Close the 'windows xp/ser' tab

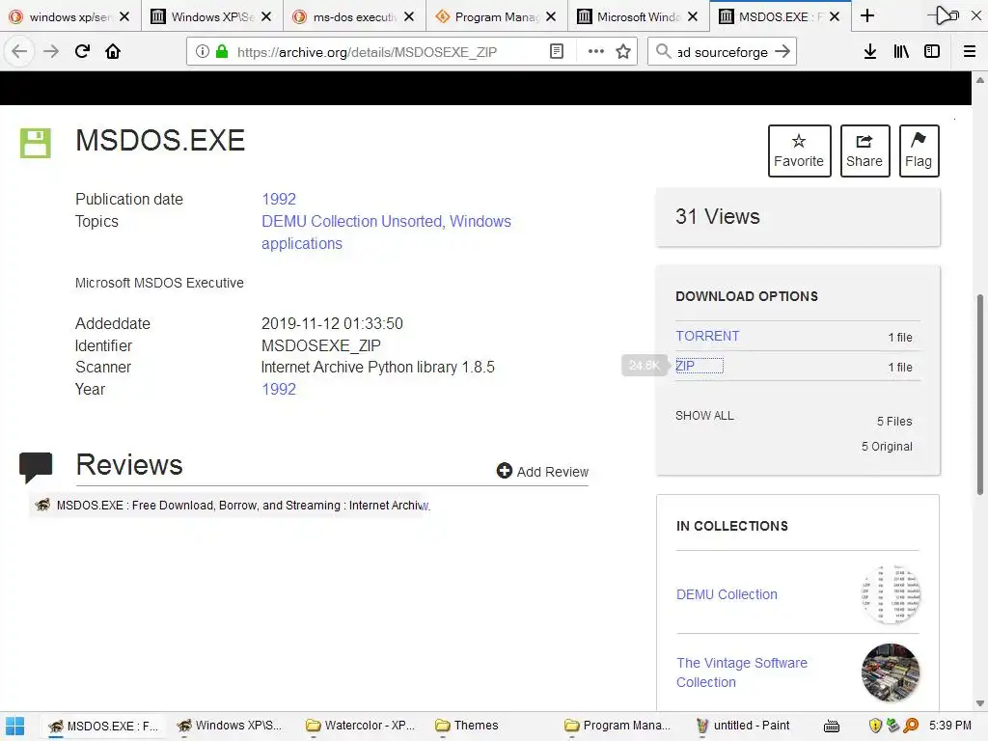pyautogui.click(x=124, y=17)
